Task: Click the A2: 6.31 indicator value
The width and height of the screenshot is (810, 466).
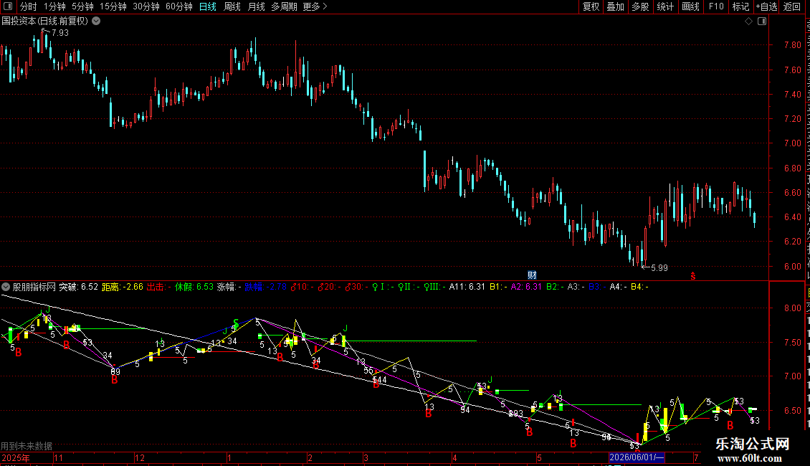Action: pos(526,287)
